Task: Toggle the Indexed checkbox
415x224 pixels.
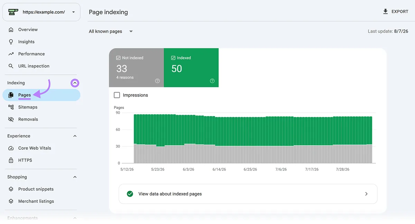Action: point(173,58)
